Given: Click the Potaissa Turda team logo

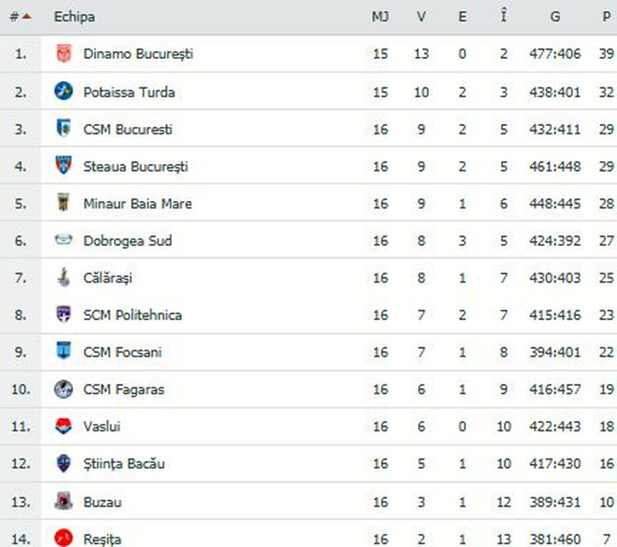Looking at the screenshot, I should (x=63, y=91).
